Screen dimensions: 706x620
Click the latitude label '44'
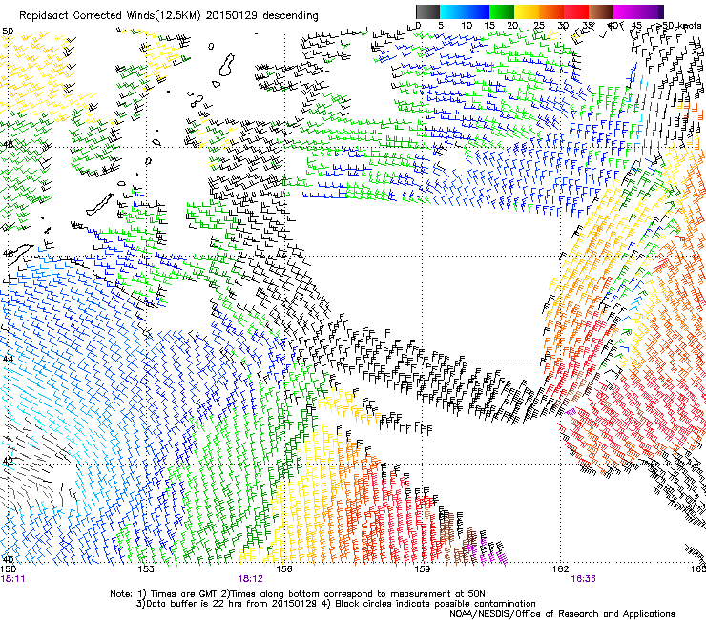pyautogui.click(x=8, y=360)
